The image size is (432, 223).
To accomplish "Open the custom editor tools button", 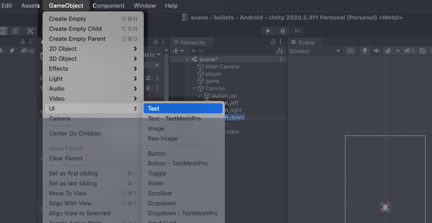I will coord(30,31).
